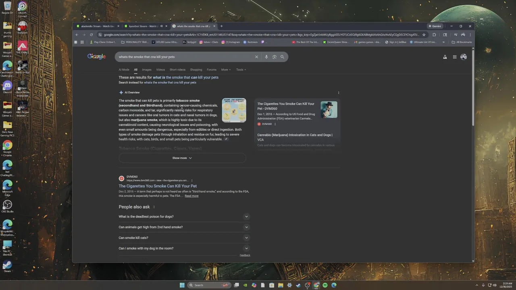Click the Chrome address bar URL
The image size is (516, 290).
[261, 35]
